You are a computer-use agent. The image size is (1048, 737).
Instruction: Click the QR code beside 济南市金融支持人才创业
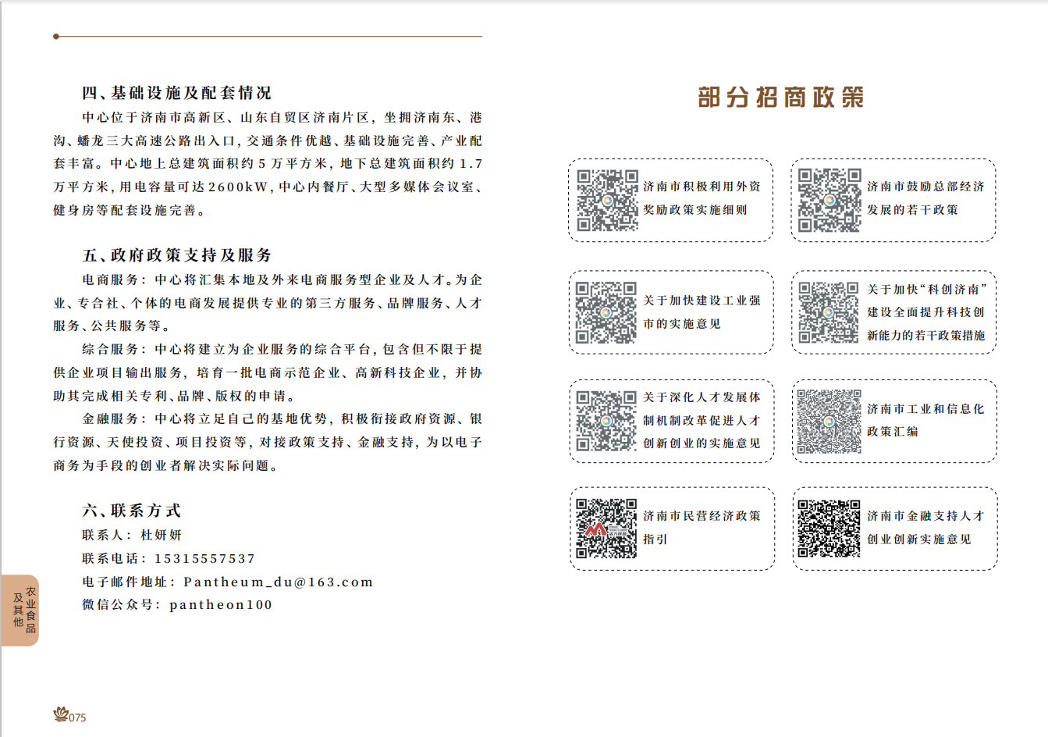click(829, 529)
